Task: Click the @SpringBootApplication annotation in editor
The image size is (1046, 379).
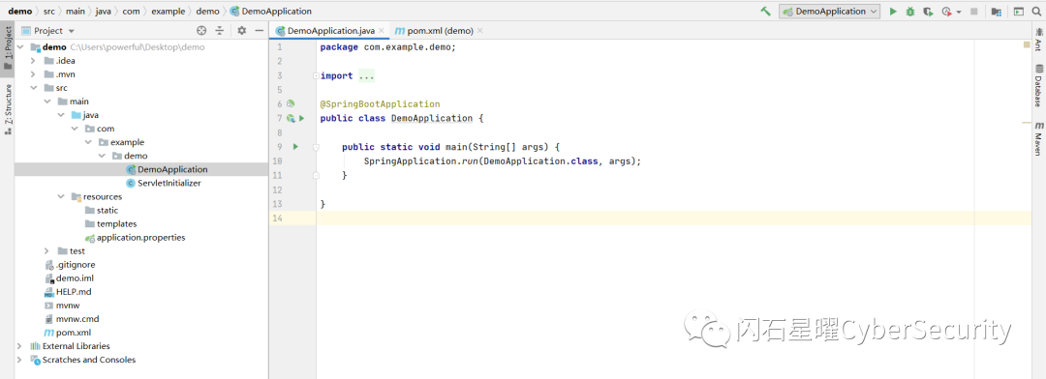Action: click(x=380, y=103)
